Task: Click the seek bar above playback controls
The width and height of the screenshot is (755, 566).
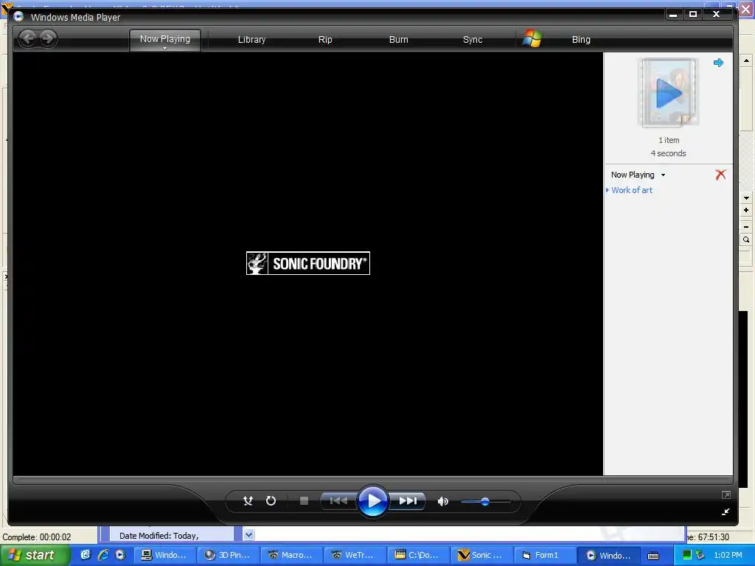Action: (x=372, y=480)
